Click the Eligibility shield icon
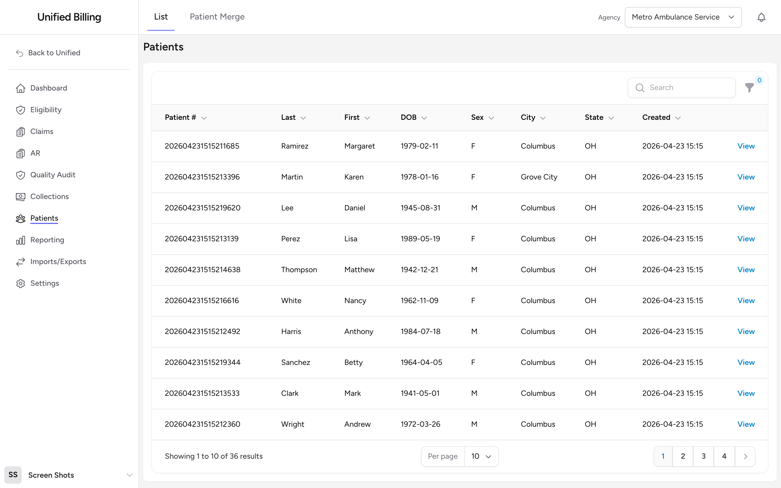The image size is (781, 488). coord(21,110)
